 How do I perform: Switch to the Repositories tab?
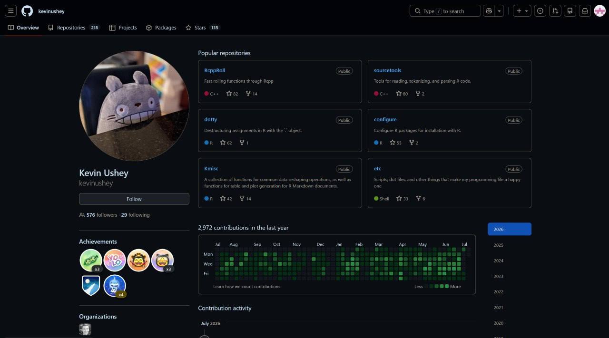tap(74, 28)
